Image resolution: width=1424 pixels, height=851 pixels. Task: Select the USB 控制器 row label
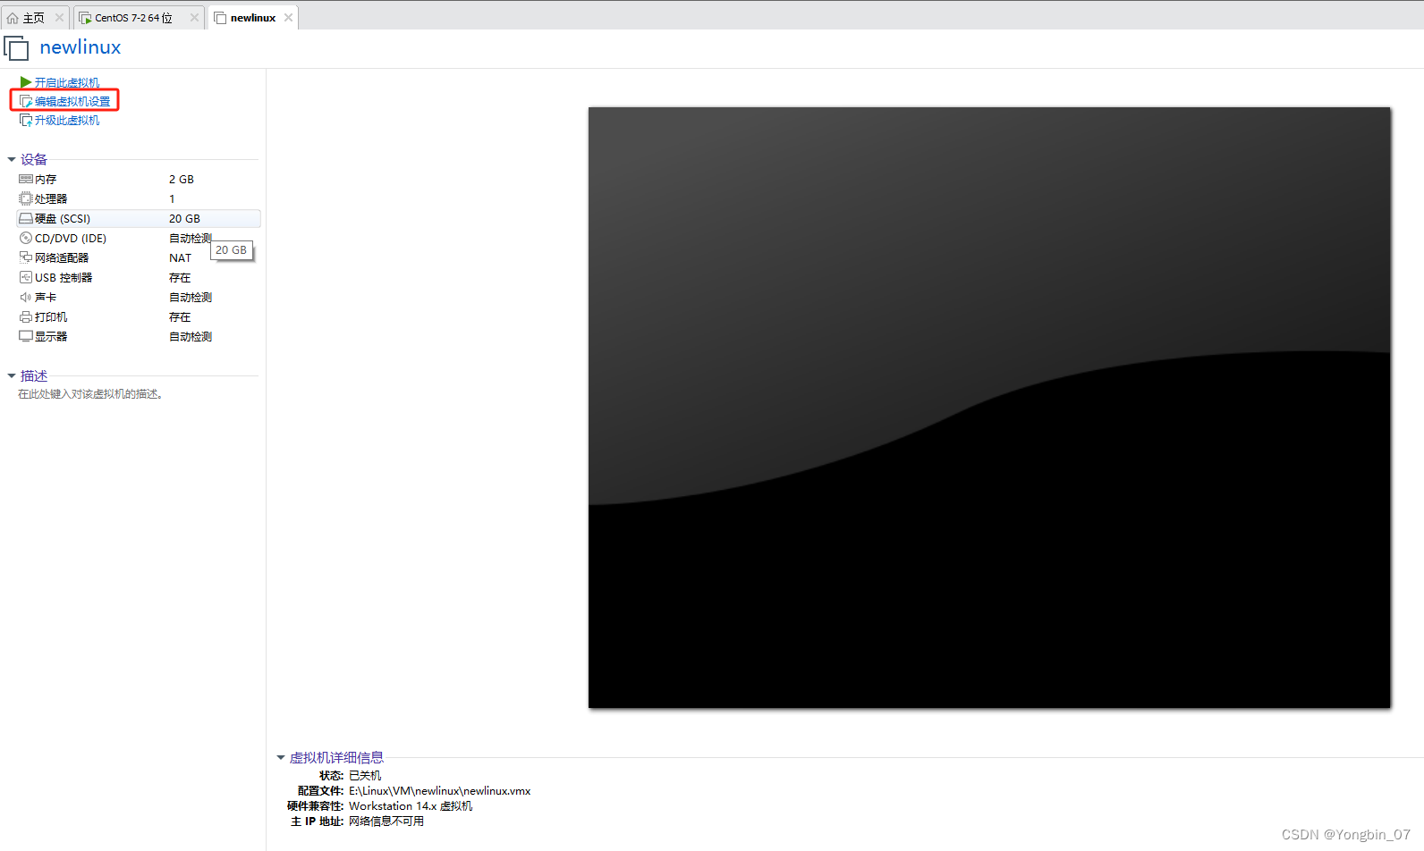tap(64, 278)
